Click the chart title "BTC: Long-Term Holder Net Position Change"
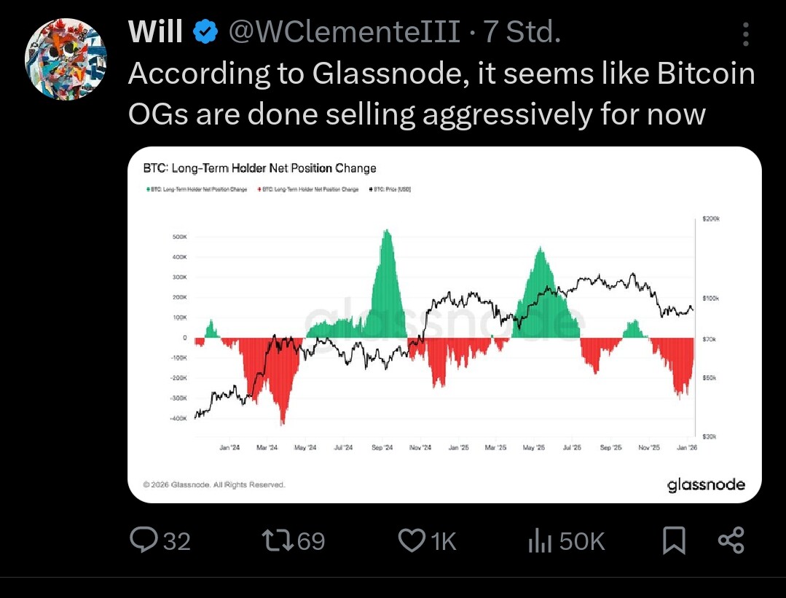The image size is (786, 598). 260,168
